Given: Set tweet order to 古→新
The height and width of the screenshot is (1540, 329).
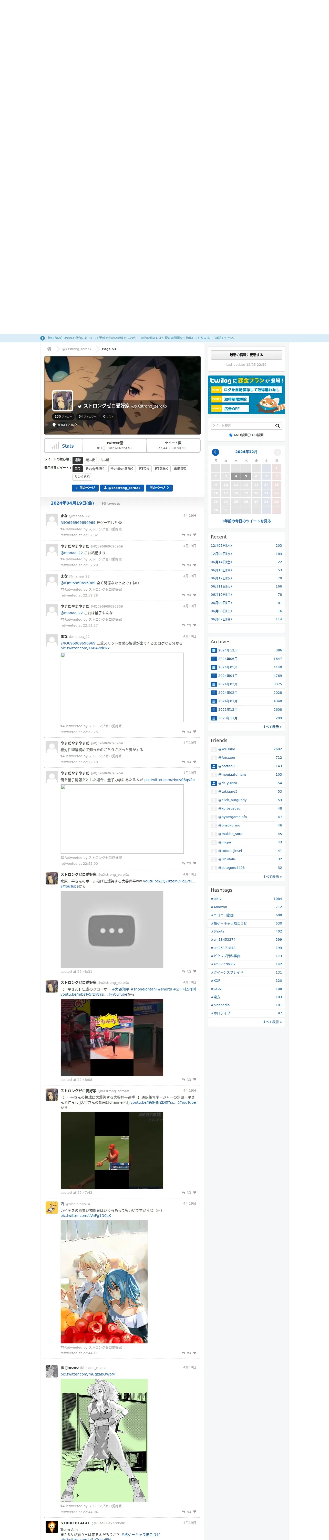Looking at the screenshot, I should click(105, 460).
